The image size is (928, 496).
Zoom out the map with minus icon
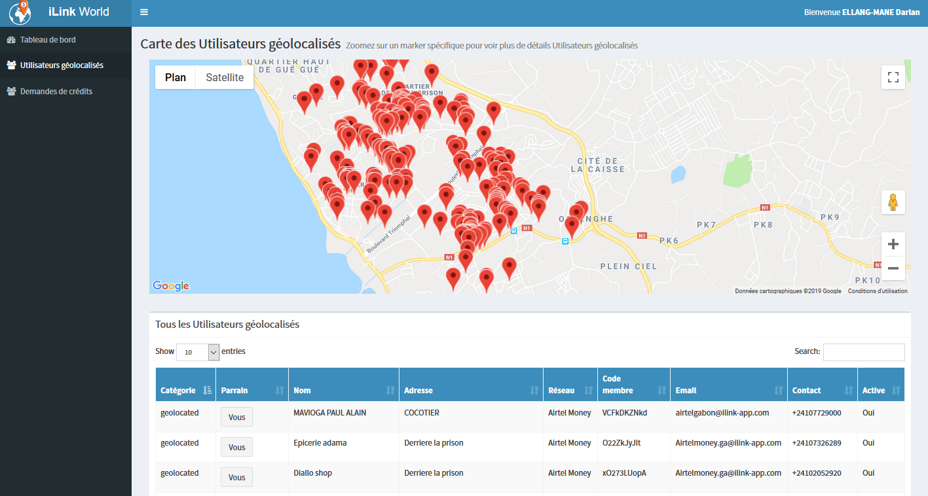coord(893,268)
